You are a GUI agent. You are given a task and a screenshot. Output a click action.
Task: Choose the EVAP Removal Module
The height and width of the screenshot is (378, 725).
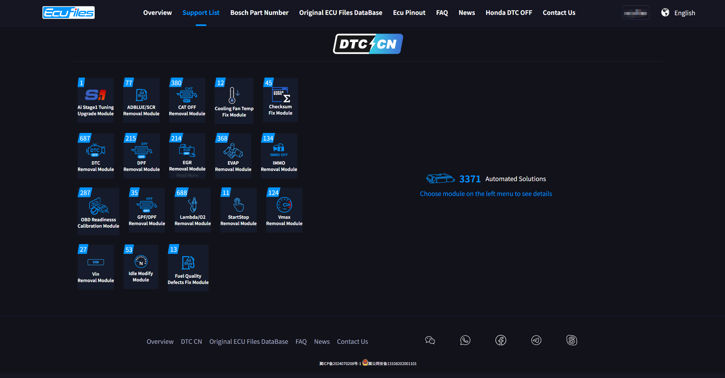[x=233, y=156]
